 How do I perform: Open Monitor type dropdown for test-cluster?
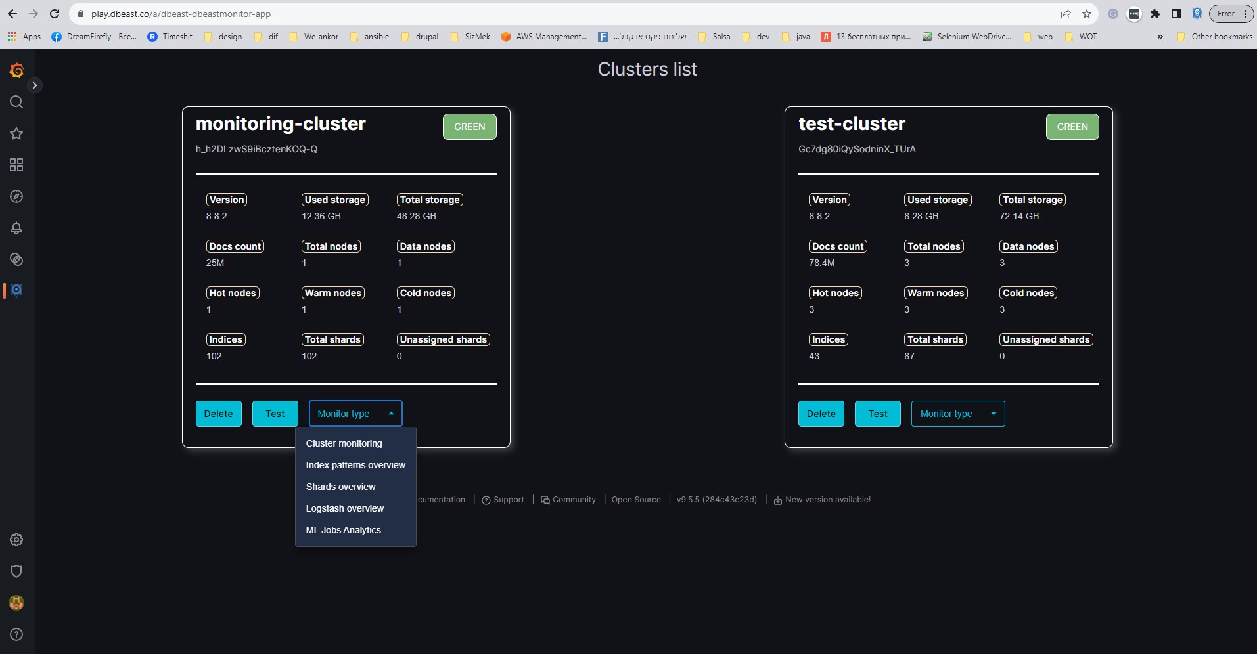pyautogui.click(x=957, y=413)
